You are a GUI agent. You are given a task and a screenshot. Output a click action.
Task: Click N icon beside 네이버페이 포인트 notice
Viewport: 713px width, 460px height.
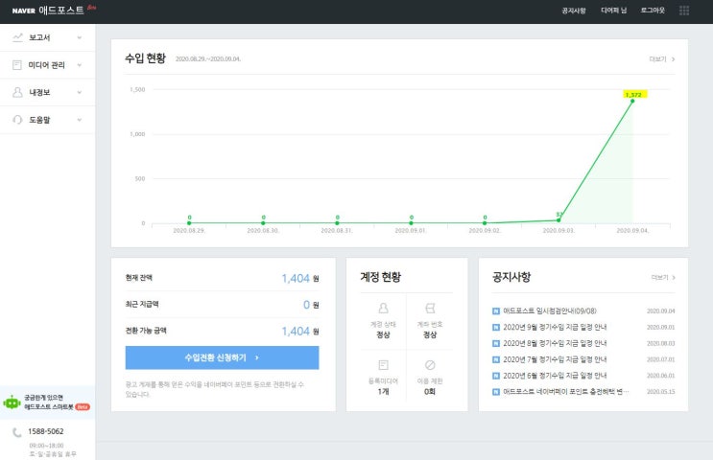click(x=496, y=391)
